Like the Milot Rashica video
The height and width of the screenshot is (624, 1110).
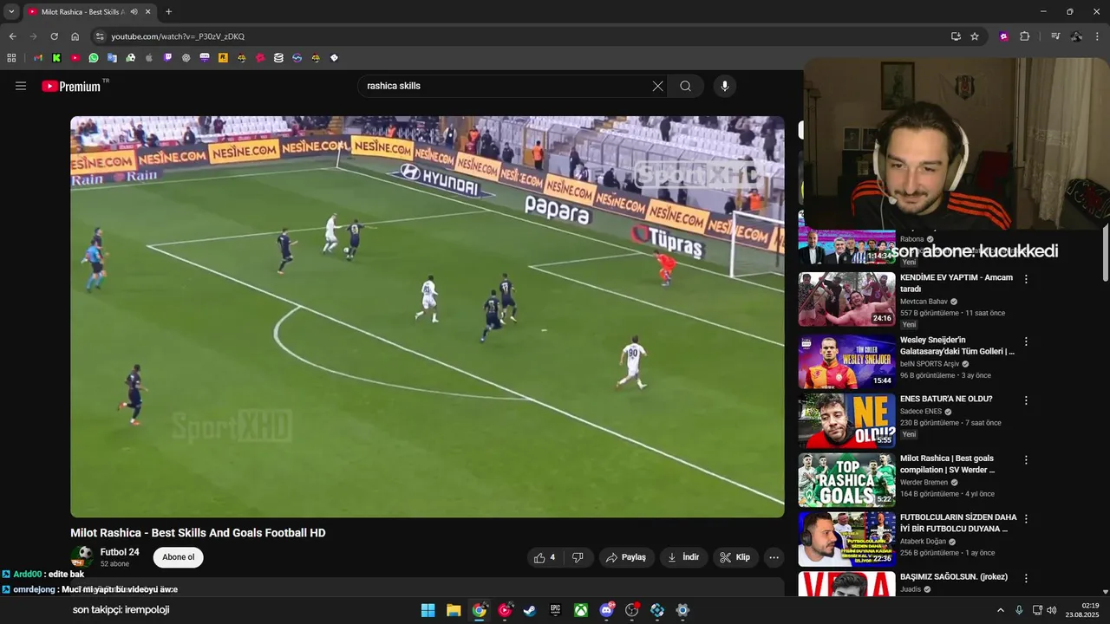tap(544, 557)
